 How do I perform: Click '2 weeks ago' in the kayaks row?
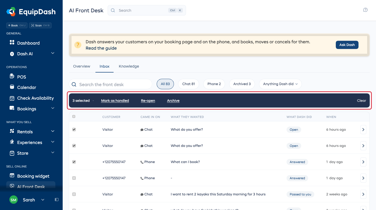pyautogui.click(x=337, y=194)
